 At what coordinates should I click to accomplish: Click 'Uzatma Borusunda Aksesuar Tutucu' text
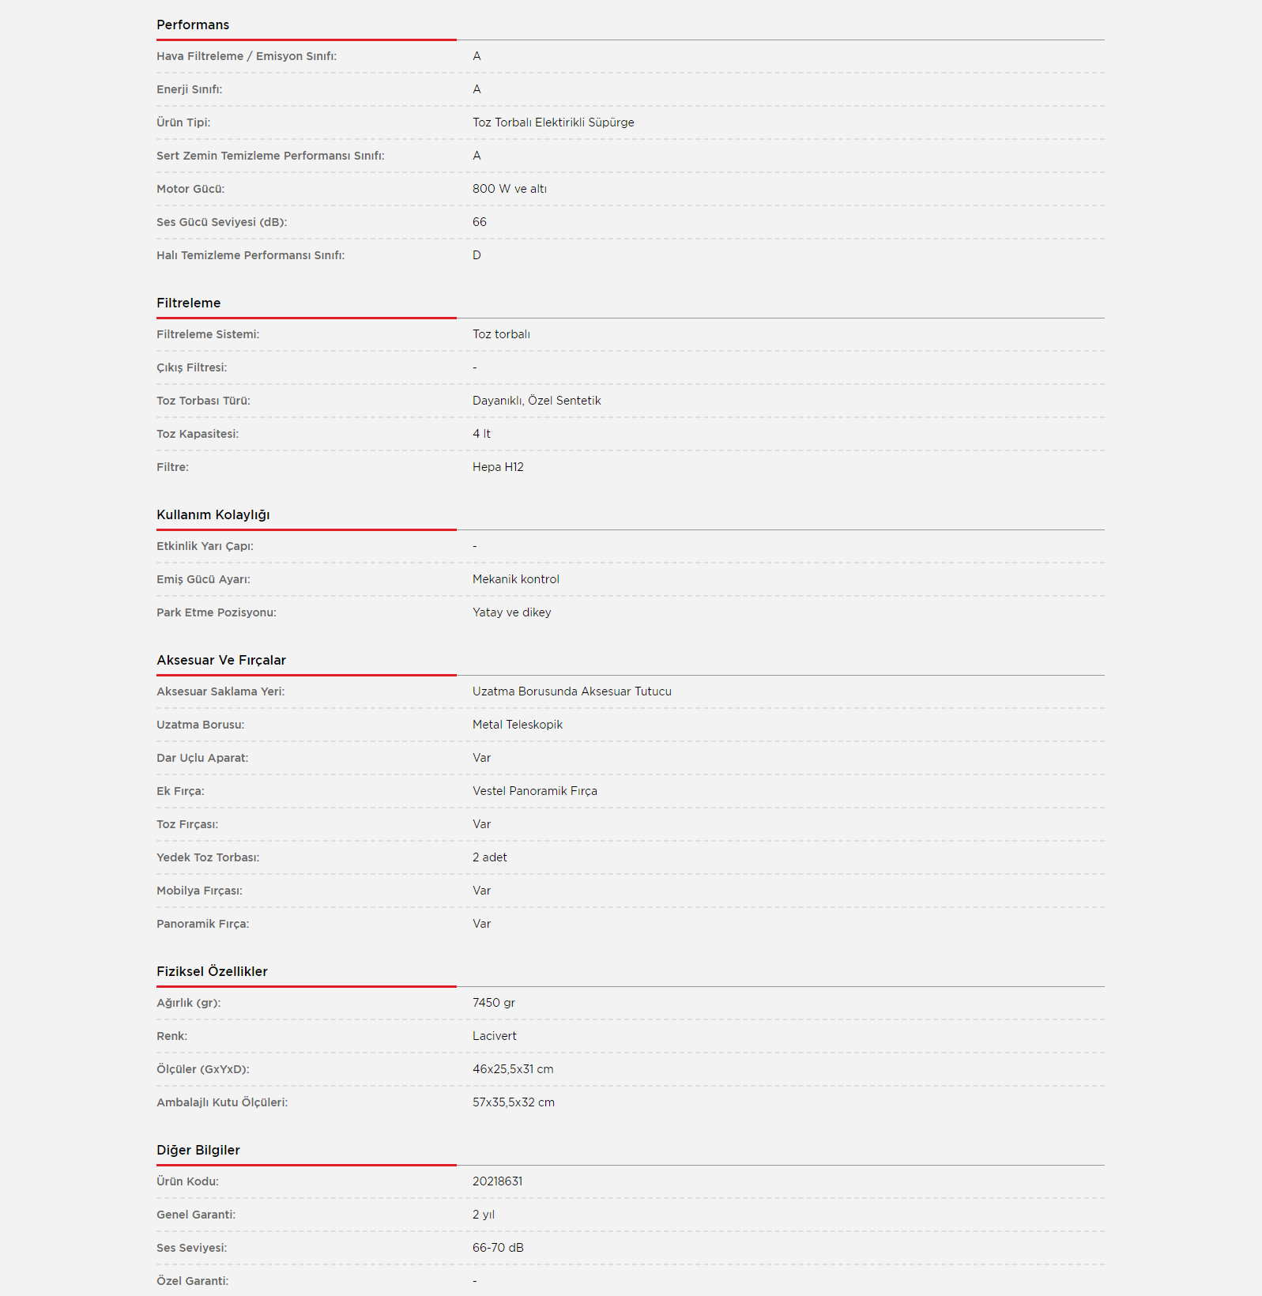click(x=571, y=691)
